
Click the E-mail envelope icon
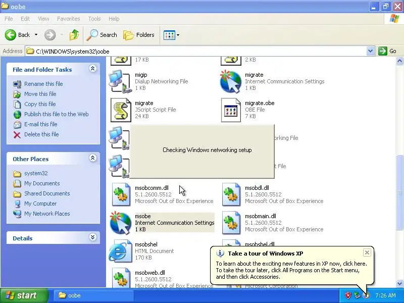[17, 125]
